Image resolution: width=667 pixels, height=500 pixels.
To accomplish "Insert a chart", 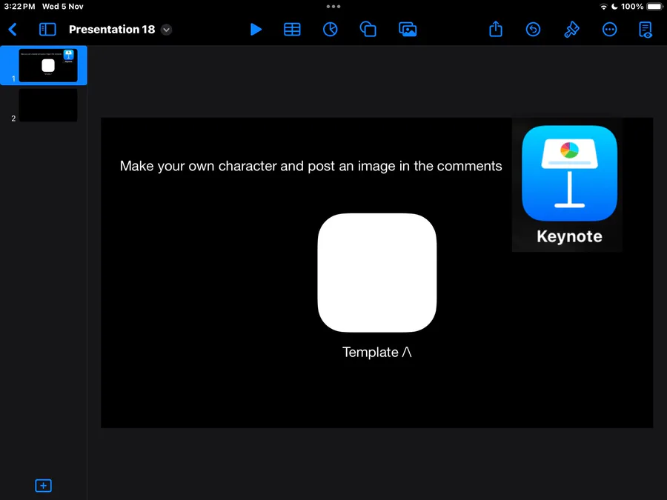I will pos(330,30).
